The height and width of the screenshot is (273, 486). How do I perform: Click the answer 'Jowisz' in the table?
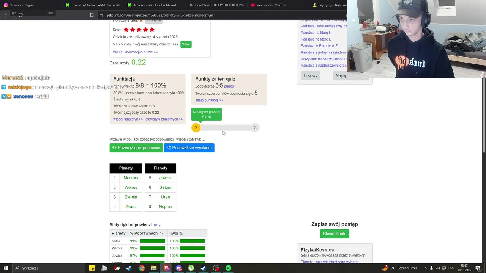pyautogui.click(x=166, y=178)
